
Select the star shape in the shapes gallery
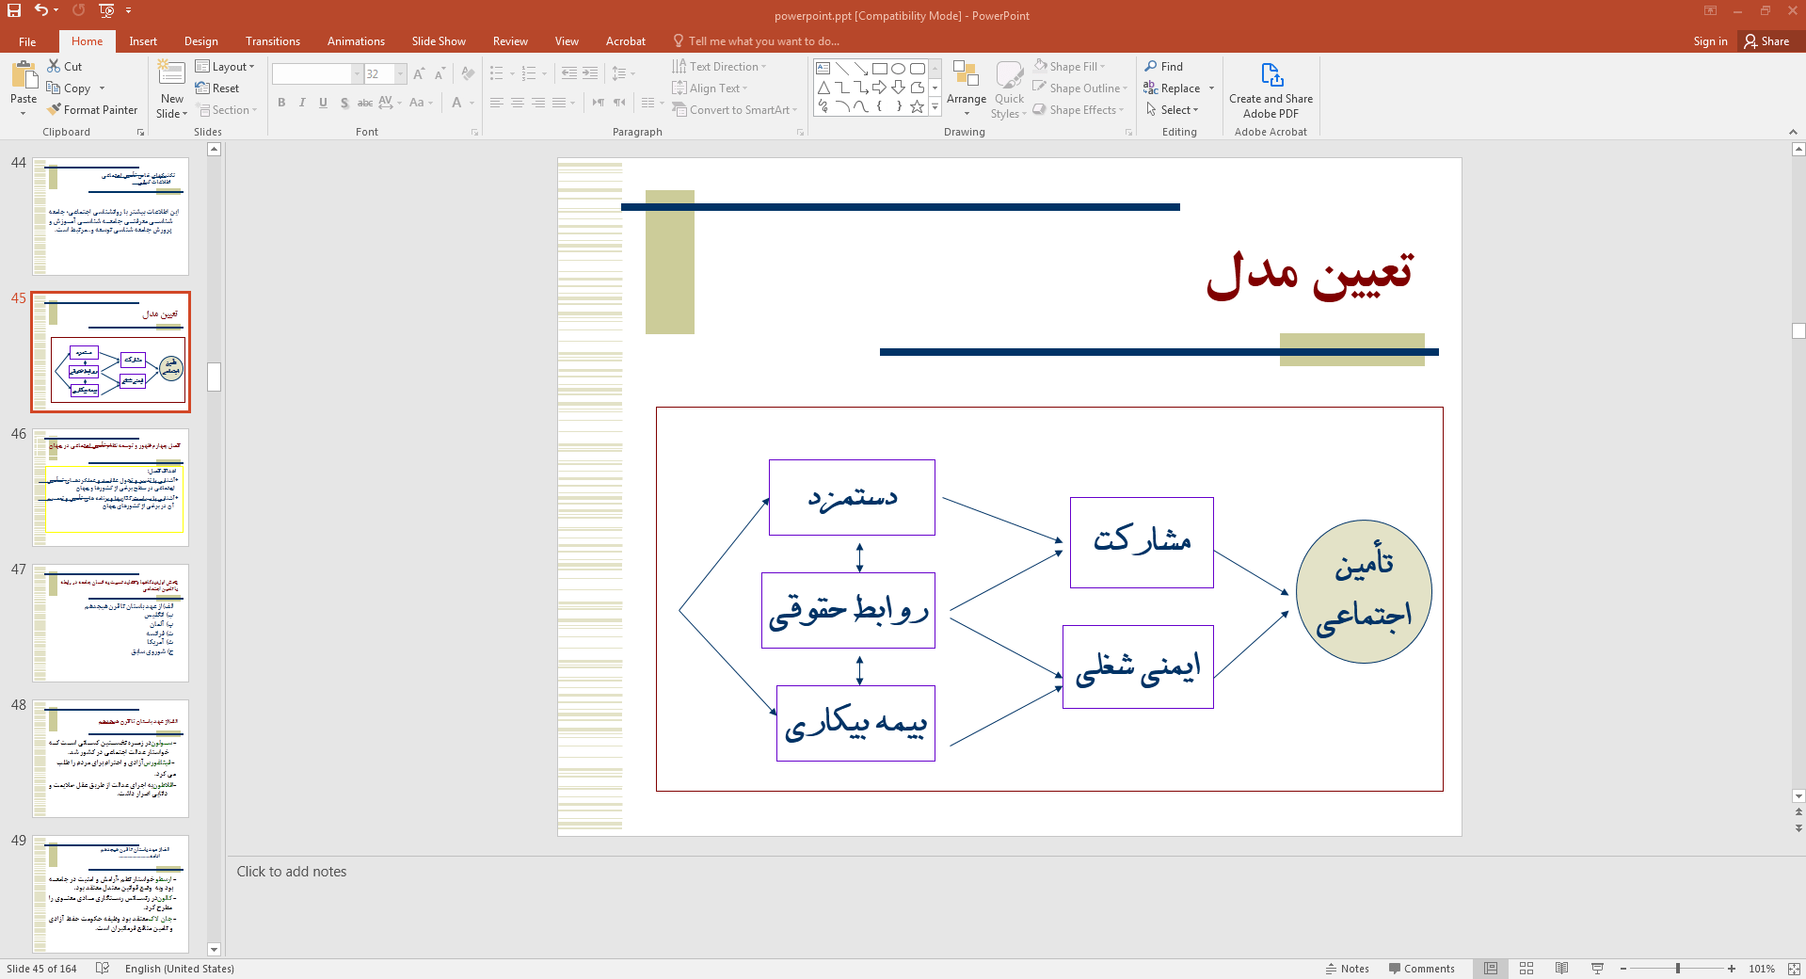(917, 106)
